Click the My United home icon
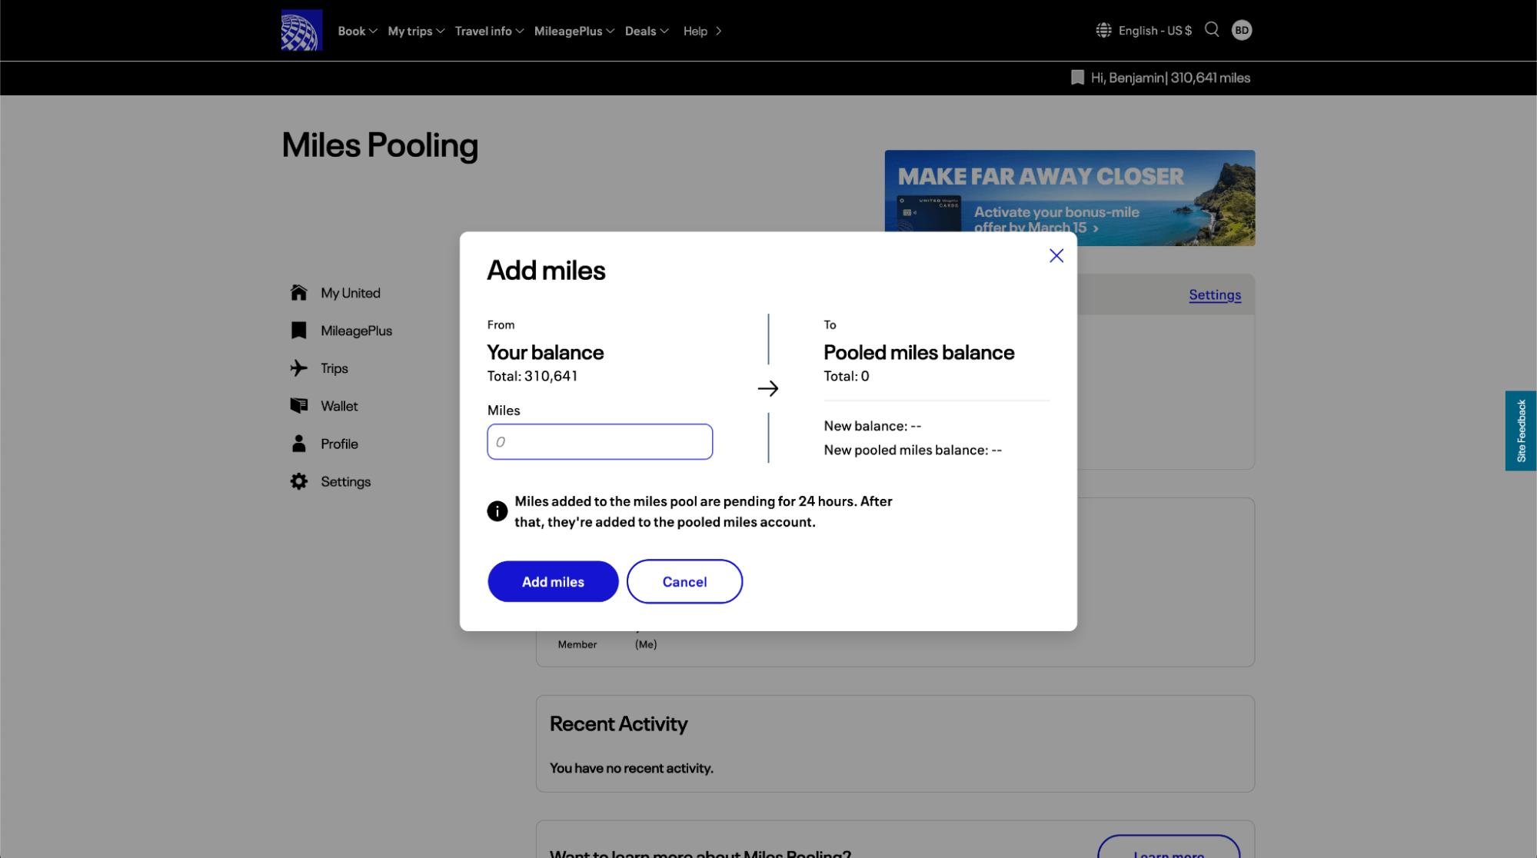Viewport: 1537px width, 858px height. click(299, 293)
